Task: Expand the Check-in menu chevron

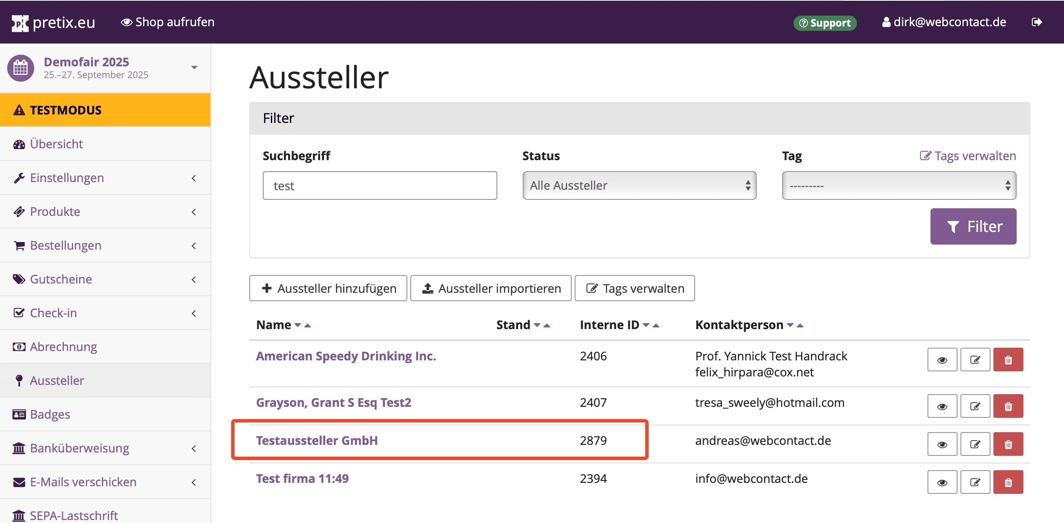Action: (194, 313)
